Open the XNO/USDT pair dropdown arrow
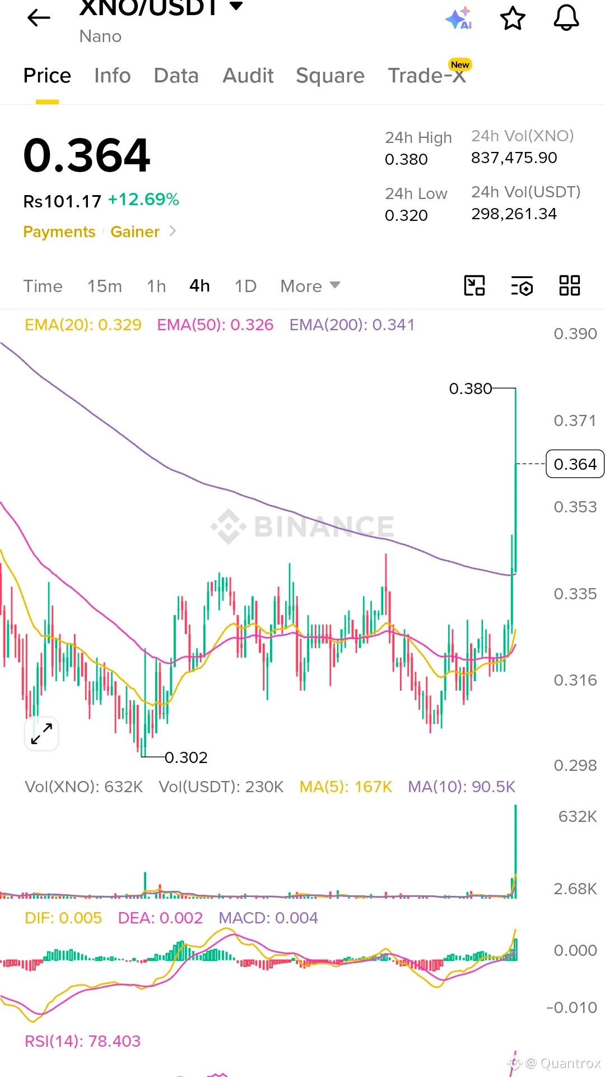Screen dimensions: 605x1077 pyautogui.click(x=236, y=6)
